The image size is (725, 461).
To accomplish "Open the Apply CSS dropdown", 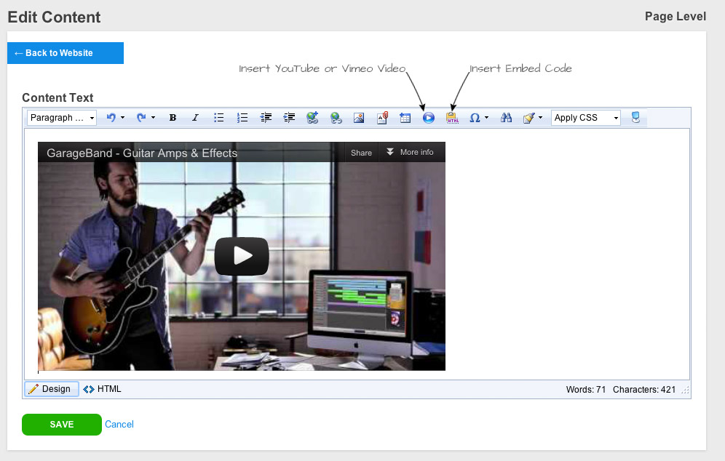I will click(x=586, y=118).
